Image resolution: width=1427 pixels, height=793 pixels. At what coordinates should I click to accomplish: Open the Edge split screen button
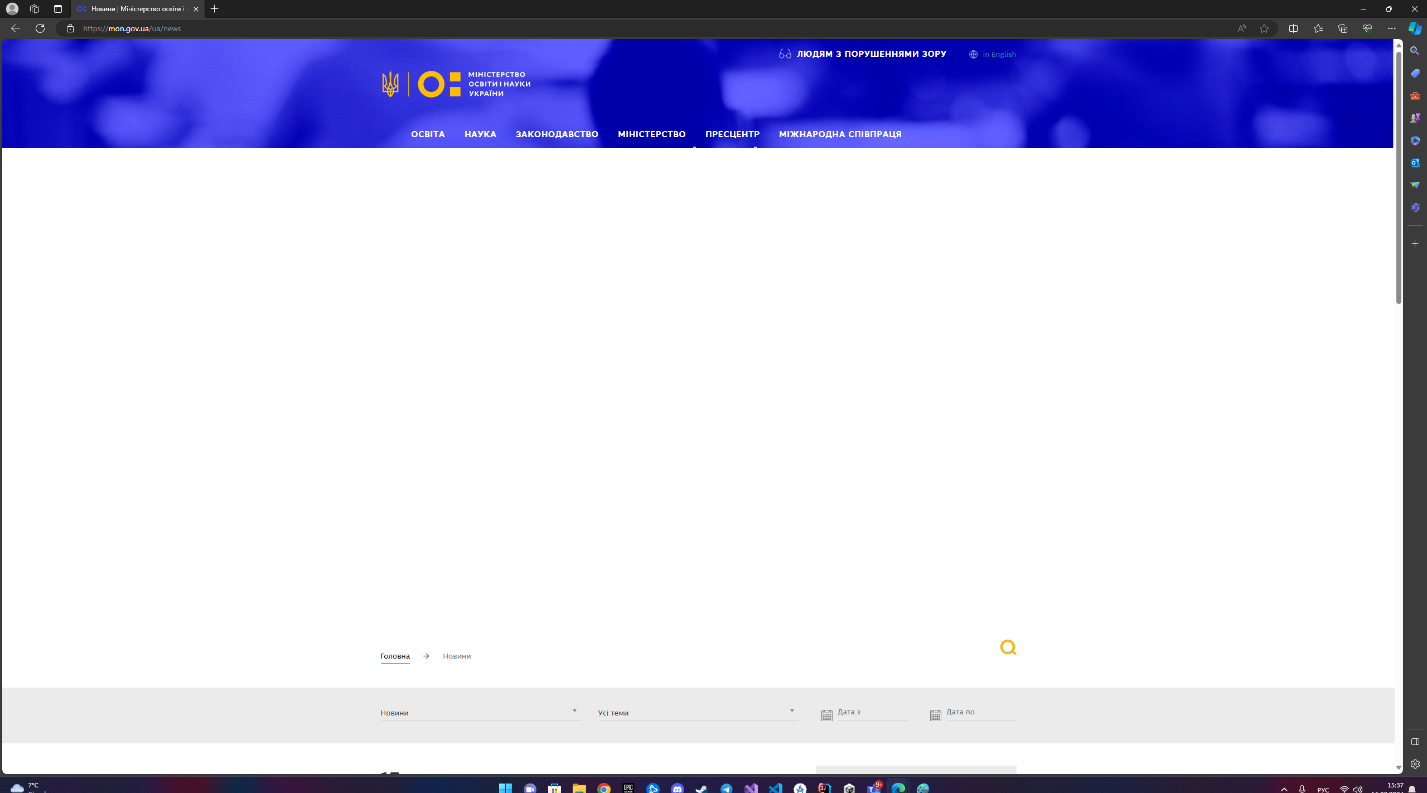pyautogui.click(x=1293, y=28)
